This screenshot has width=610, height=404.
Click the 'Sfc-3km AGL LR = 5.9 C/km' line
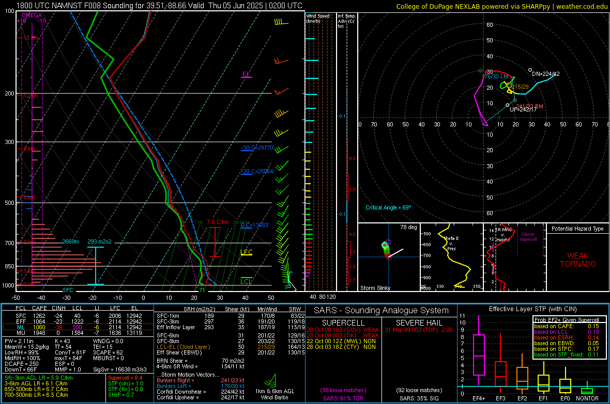click(x=39, y=378)
